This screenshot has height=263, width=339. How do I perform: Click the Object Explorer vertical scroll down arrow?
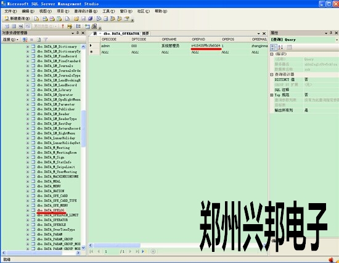pos(83,248)
